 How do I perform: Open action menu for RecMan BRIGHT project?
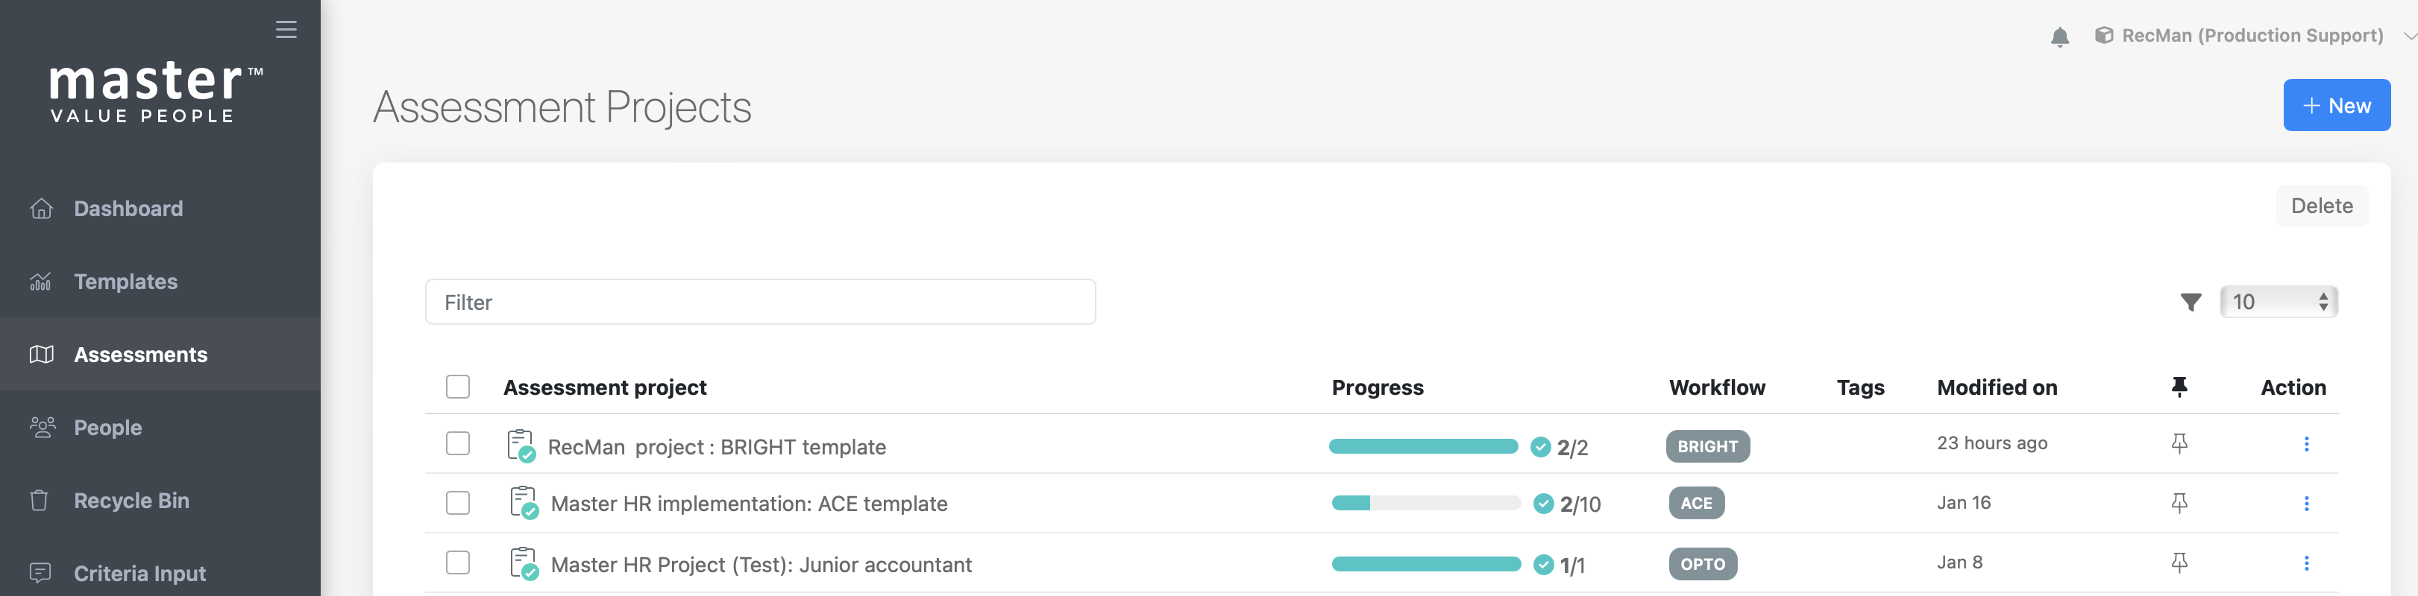[x=2305, y=444]
